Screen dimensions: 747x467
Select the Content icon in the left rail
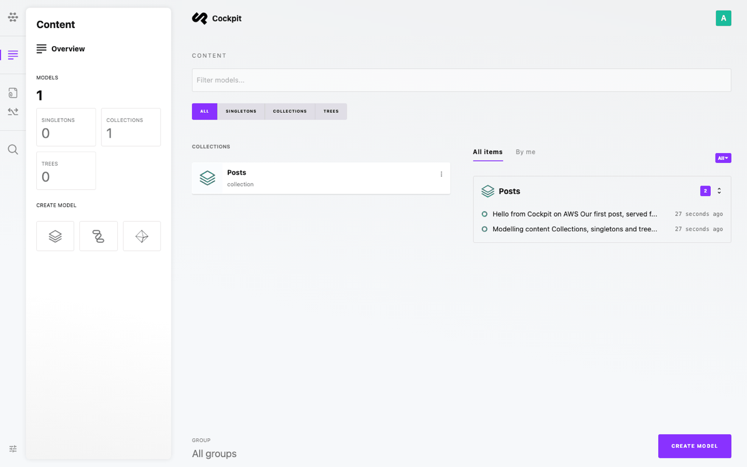[13, 55]
